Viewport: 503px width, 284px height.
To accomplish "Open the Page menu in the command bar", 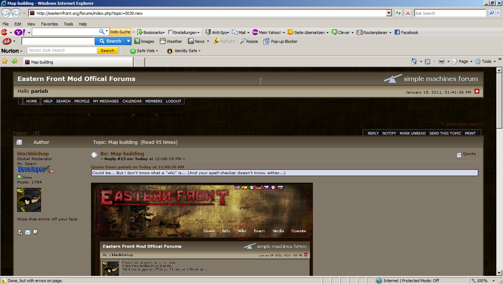I will coord(462,61).
